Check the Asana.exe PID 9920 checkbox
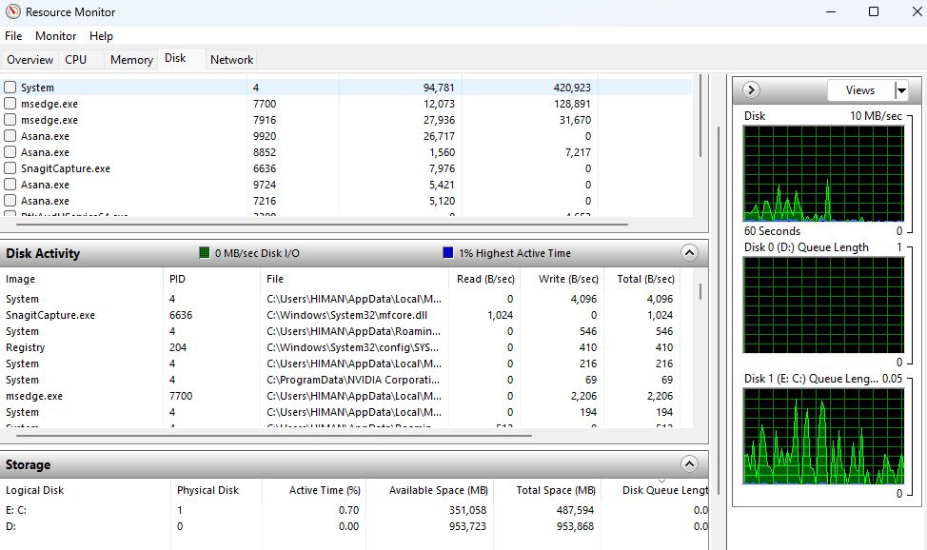This screenshot has height=550, width=927. click(9, 135)
